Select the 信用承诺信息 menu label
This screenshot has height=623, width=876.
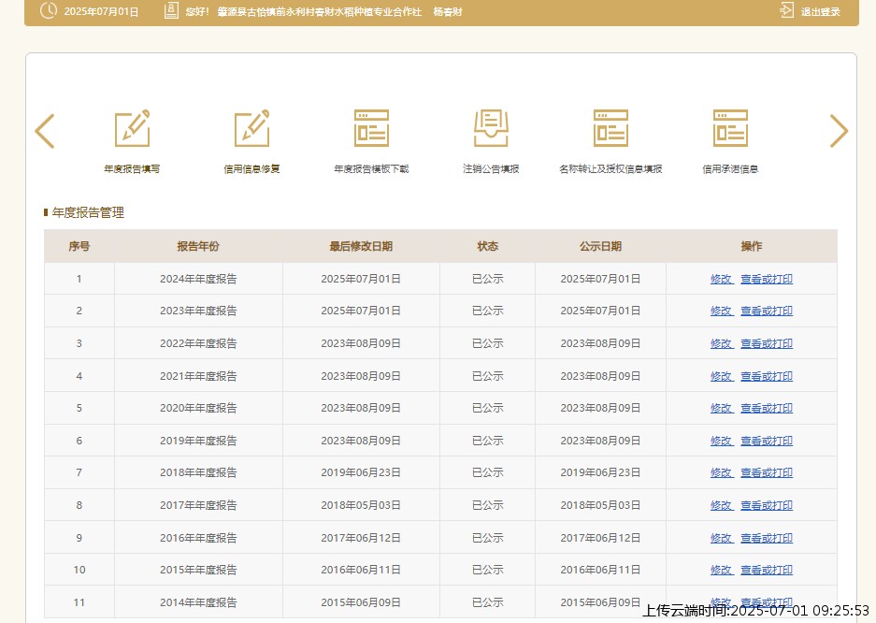[x=730, y=168]
